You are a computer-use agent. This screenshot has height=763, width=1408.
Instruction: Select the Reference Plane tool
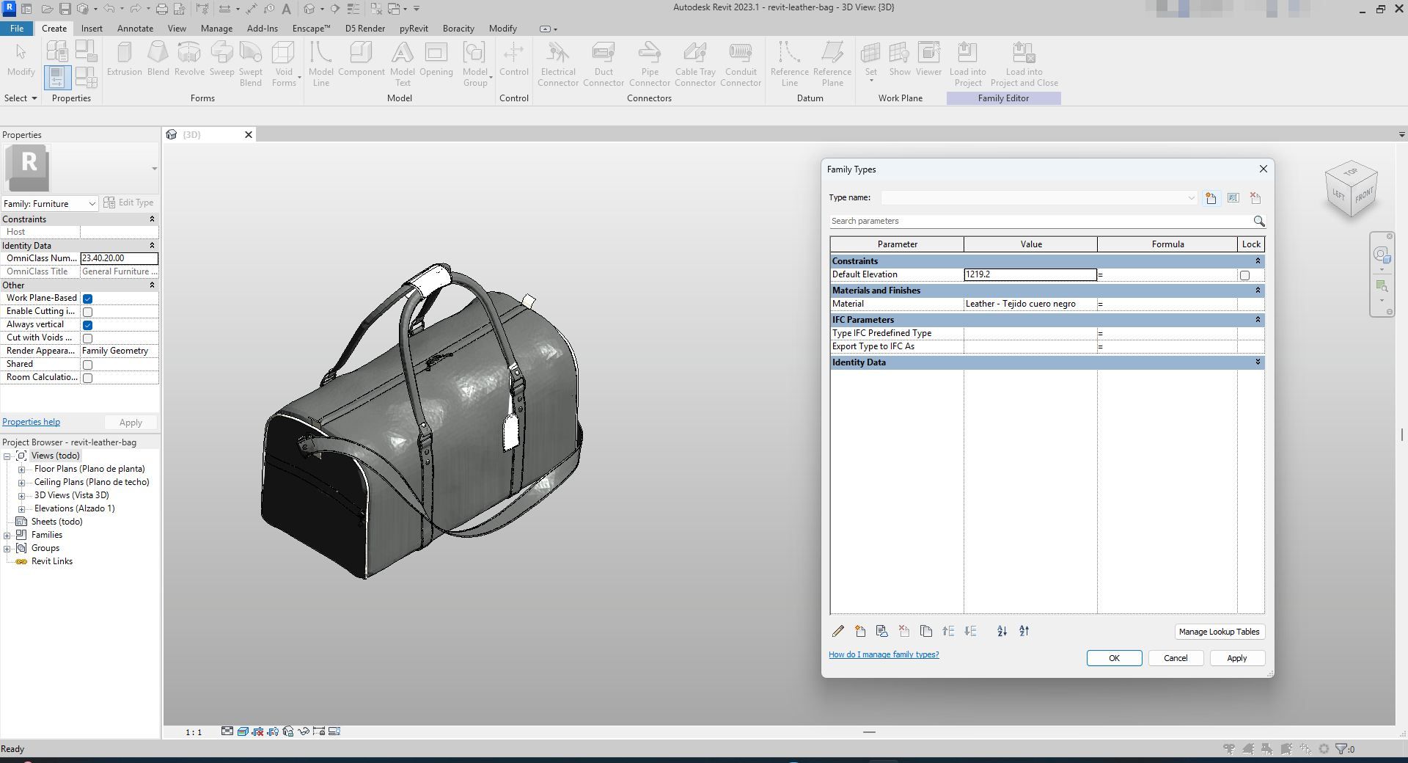point(832,63)
